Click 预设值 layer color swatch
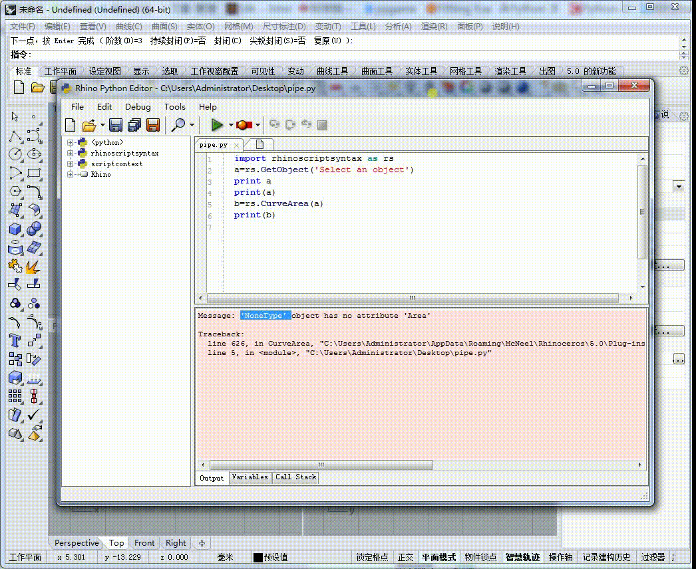696x569 pixels. 258,557
